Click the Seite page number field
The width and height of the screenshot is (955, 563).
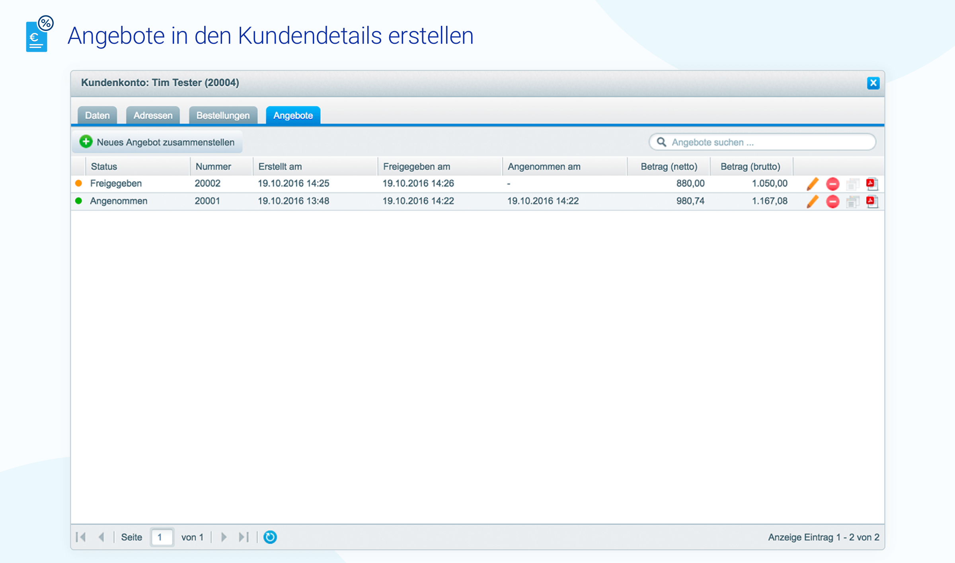point(162,537)
